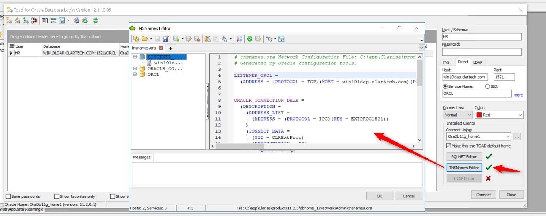
Task: Click the first TNSNames Editor toolbar icon
Action: (x=136, y=39)
